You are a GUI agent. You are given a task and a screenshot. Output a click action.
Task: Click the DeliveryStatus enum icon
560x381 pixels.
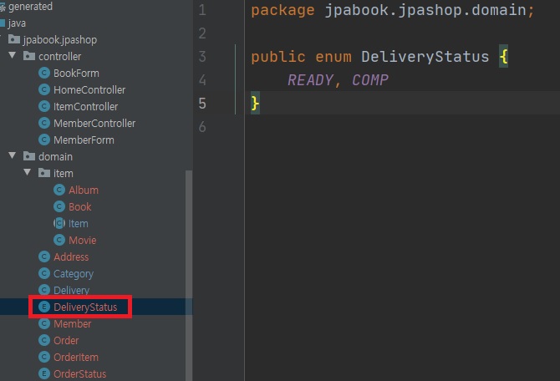(x=44, y=307)
